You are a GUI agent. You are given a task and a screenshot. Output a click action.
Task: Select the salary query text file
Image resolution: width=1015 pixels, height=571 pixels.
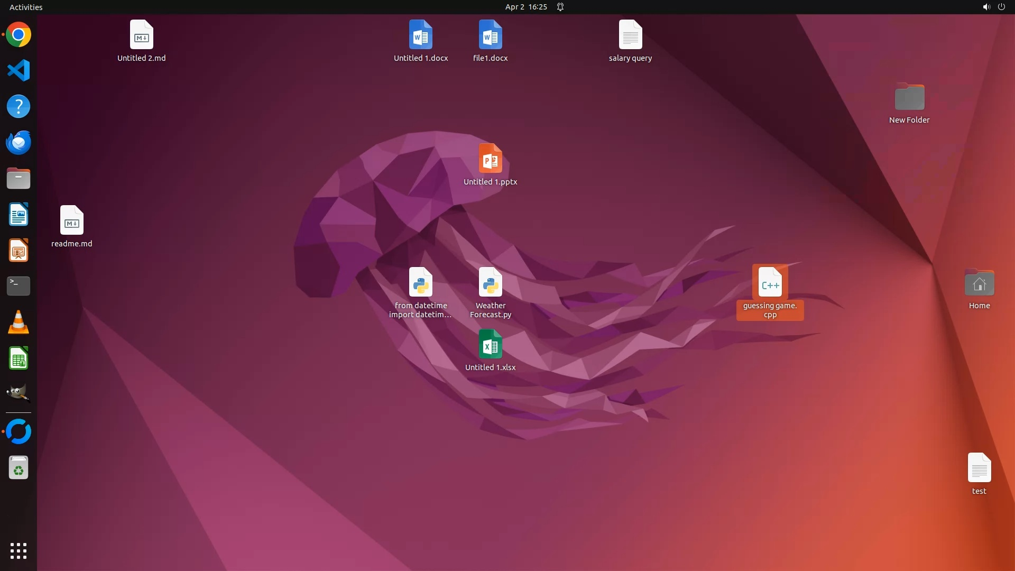630,35
